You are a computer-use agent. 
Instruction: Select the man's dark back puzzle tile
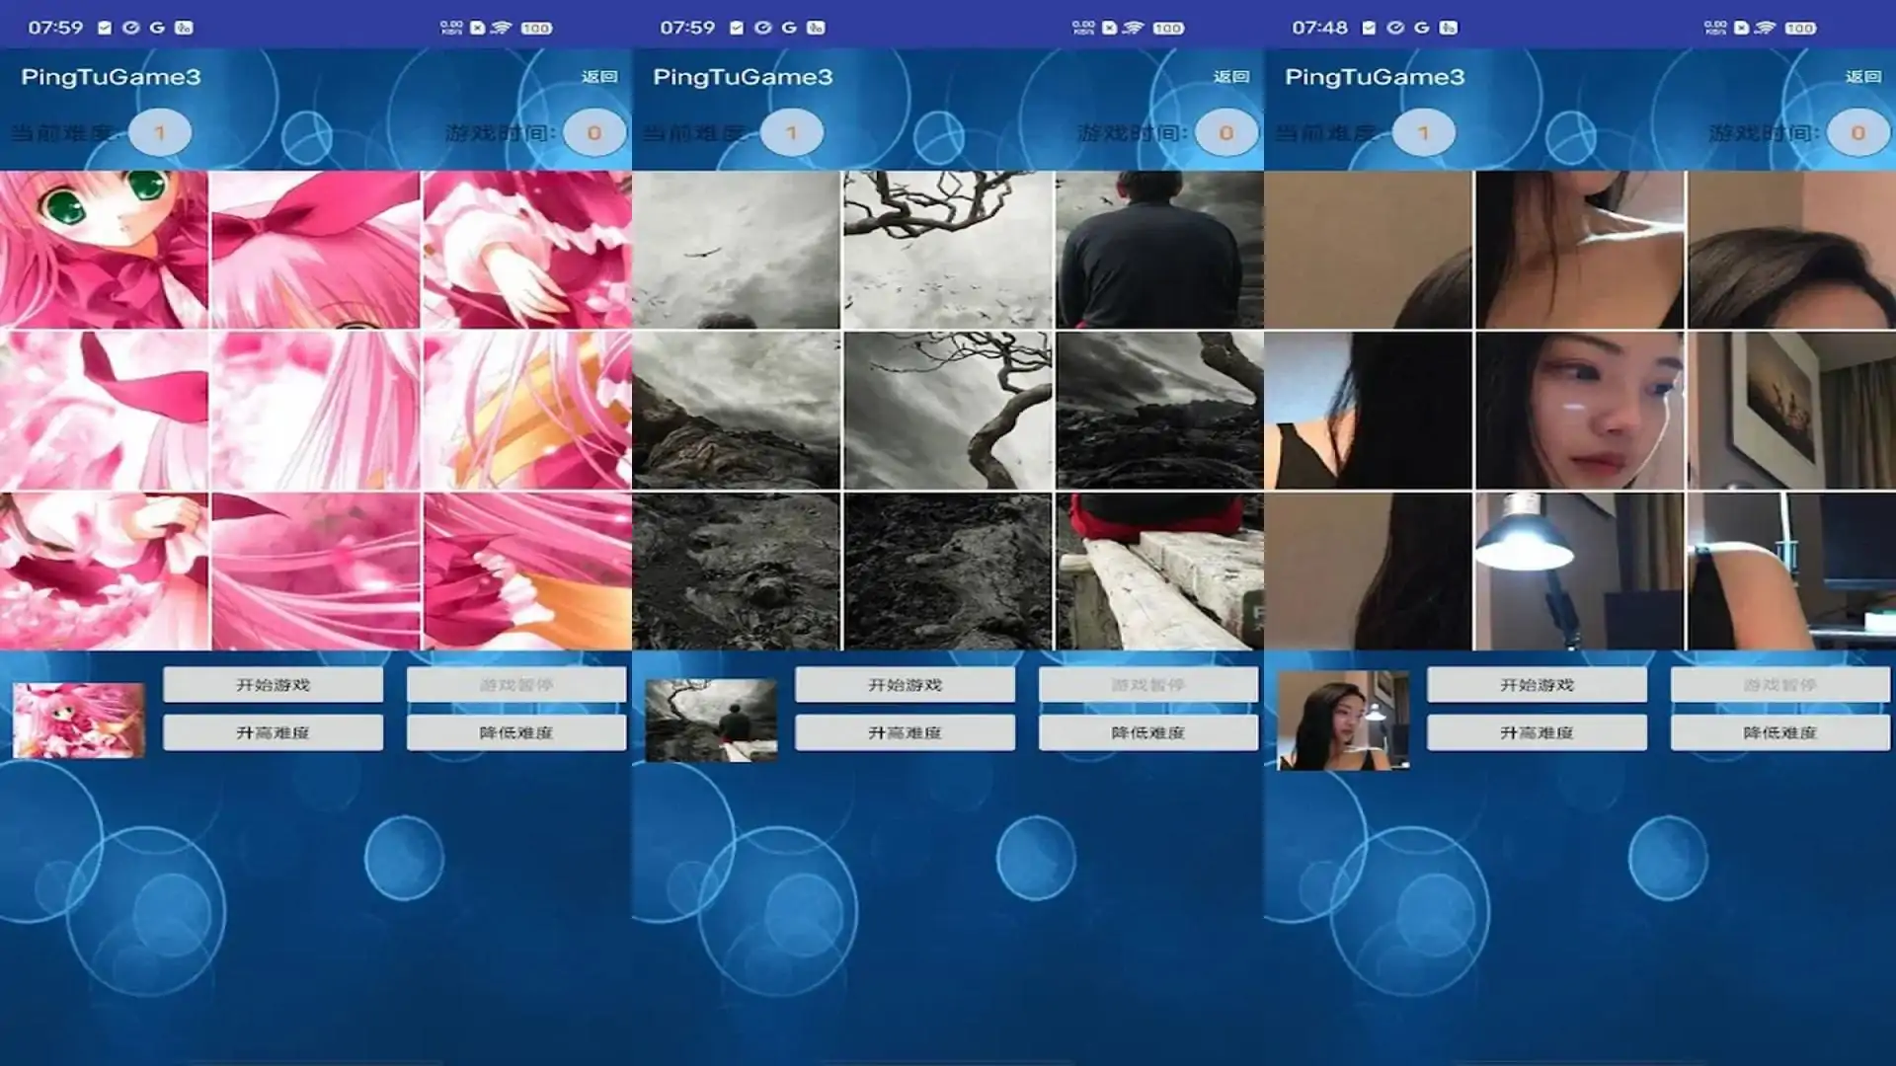pyautogui.click(x=1159, y=249)
